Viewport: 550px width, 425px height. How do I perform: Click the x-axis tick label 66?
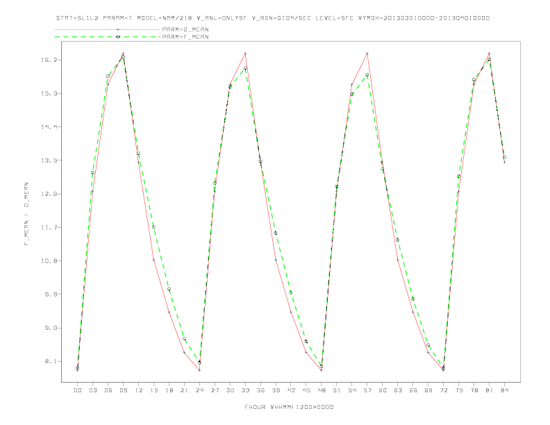point(413,390)
